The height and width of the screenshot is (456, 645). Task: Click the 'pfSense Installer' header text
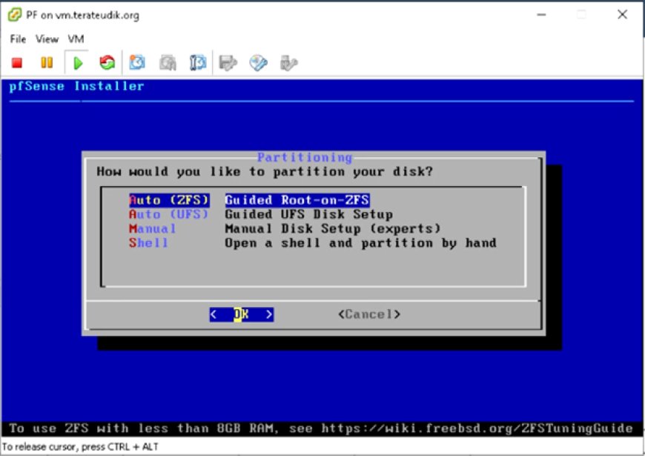click(x=76, y=86)
